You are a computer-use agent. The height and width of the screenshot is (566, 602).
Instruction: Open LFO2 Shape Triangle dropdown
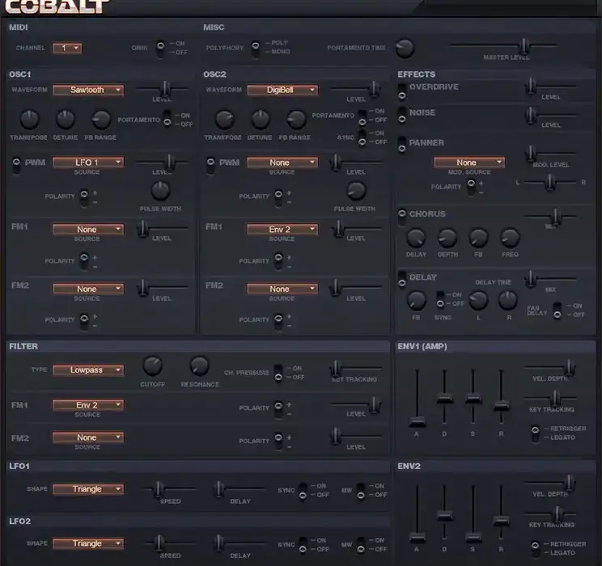click(88, 543)
